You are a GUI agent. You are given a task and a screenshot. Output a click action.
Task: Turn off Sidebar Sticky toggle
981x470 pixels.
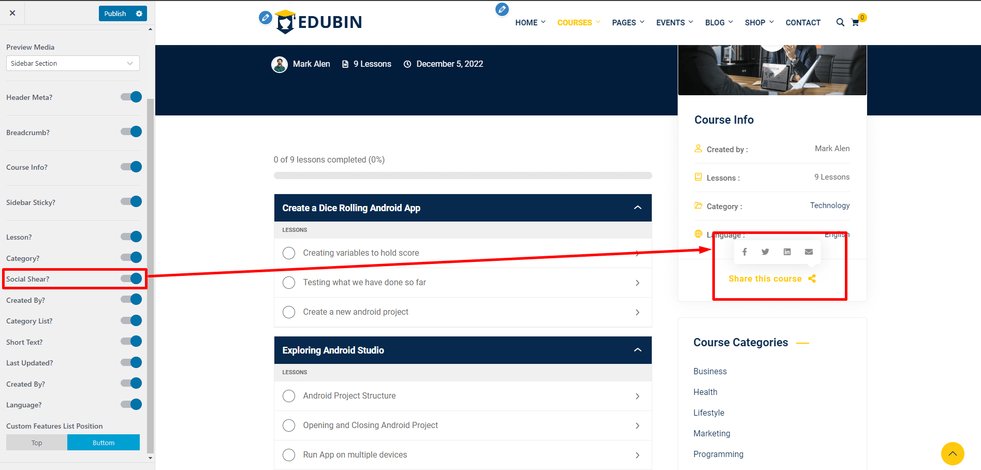click(x=131, y=202)
